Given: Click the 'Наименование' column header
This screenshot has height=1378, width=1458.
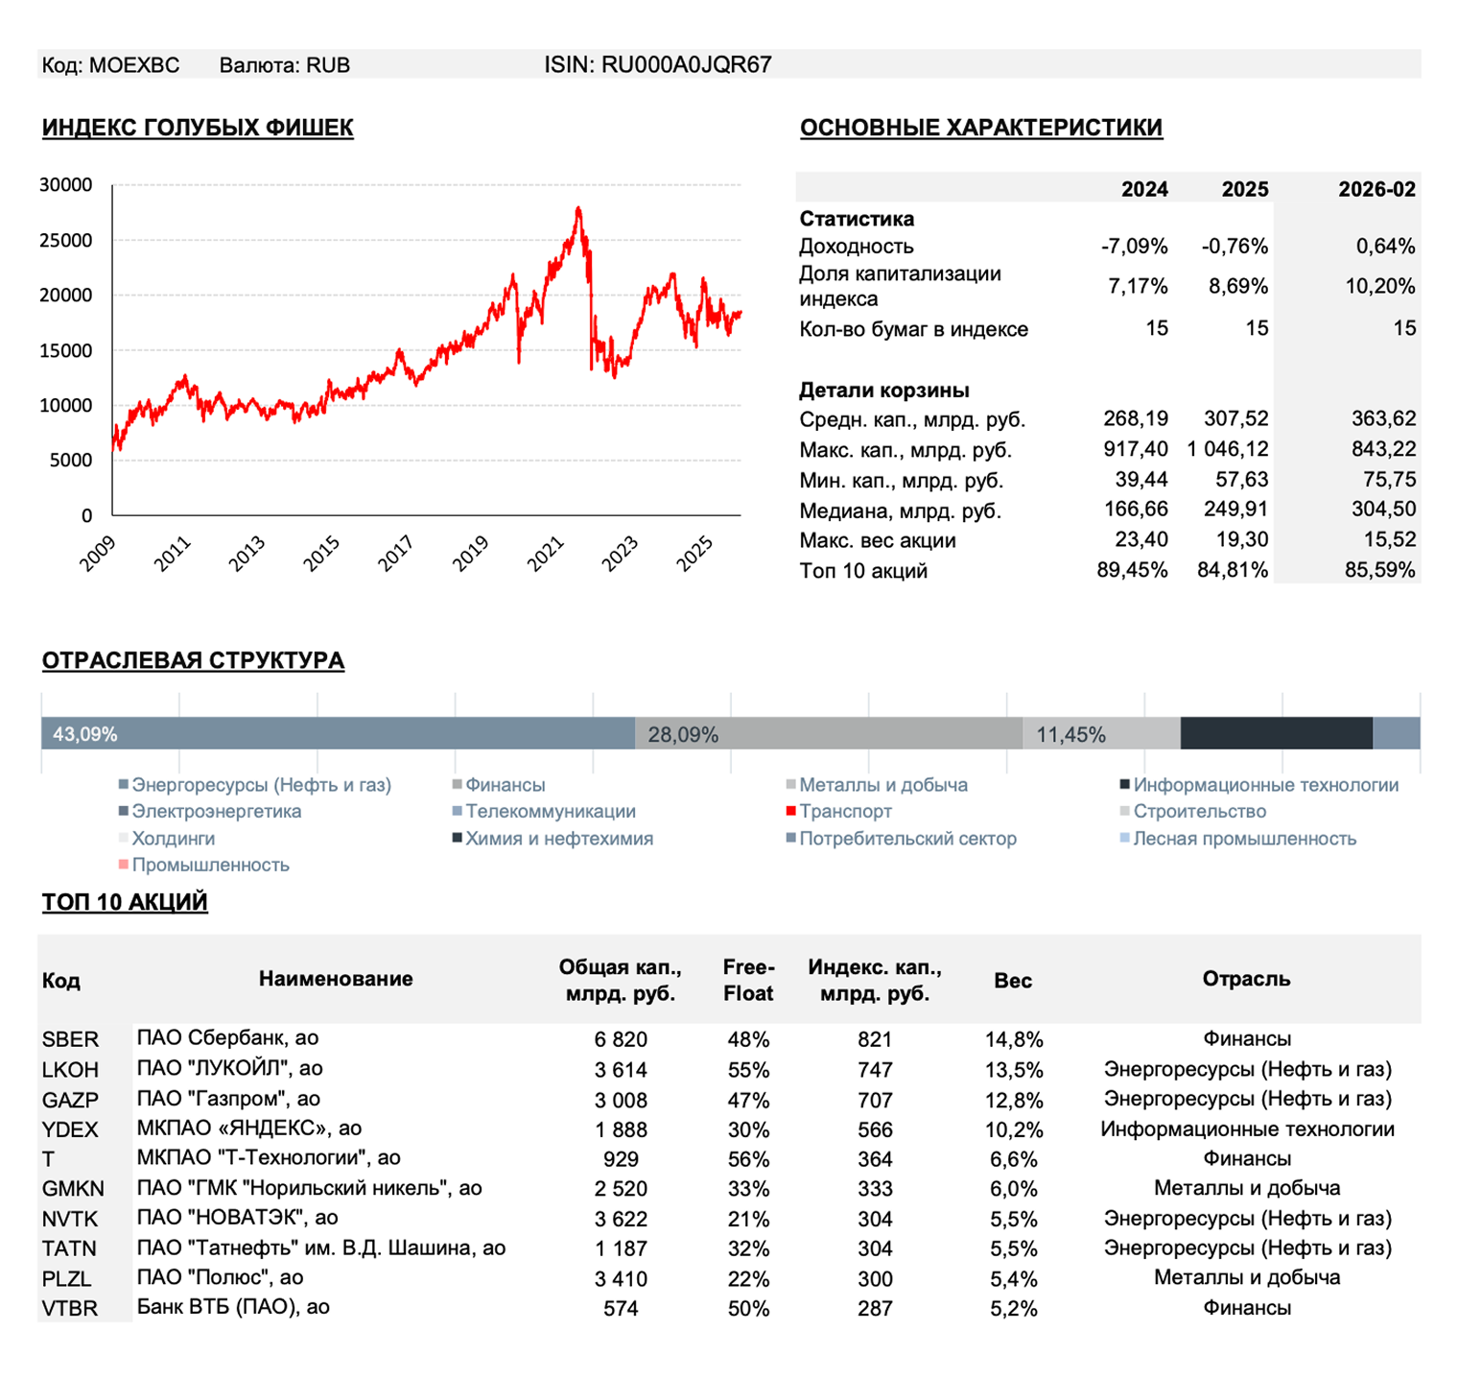Looking at the screenshot, I should click(x=336, y=979).
